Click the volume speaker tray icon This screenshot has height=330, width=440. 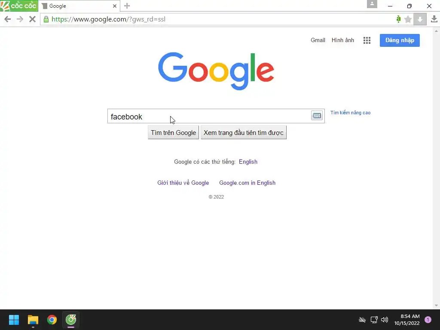coord(385,320)
